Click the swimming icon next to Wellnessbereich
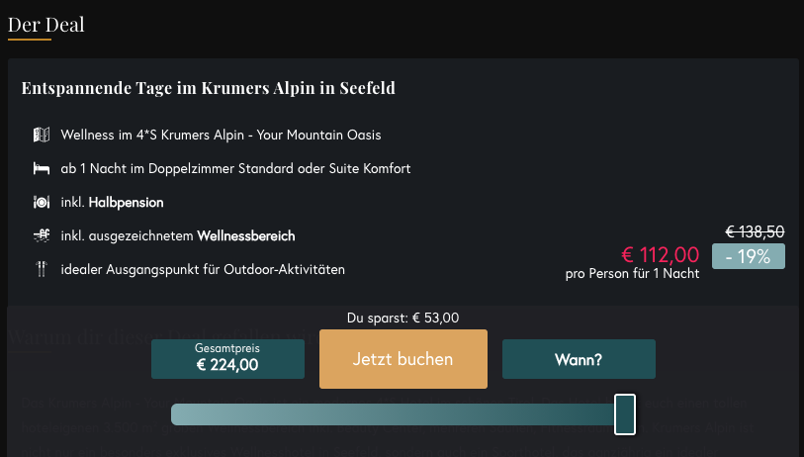Image resolution: width=804 pixels, height=457 pixels. (42, 235)
